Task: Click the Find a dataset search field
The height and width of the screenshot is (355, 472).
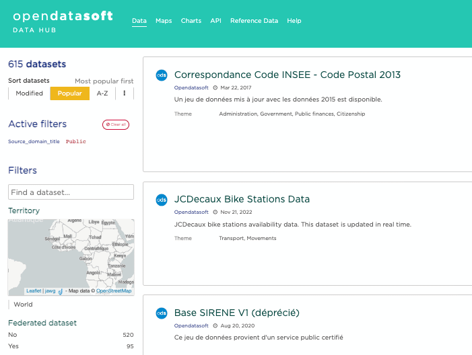Action: (x=71, y=193)
